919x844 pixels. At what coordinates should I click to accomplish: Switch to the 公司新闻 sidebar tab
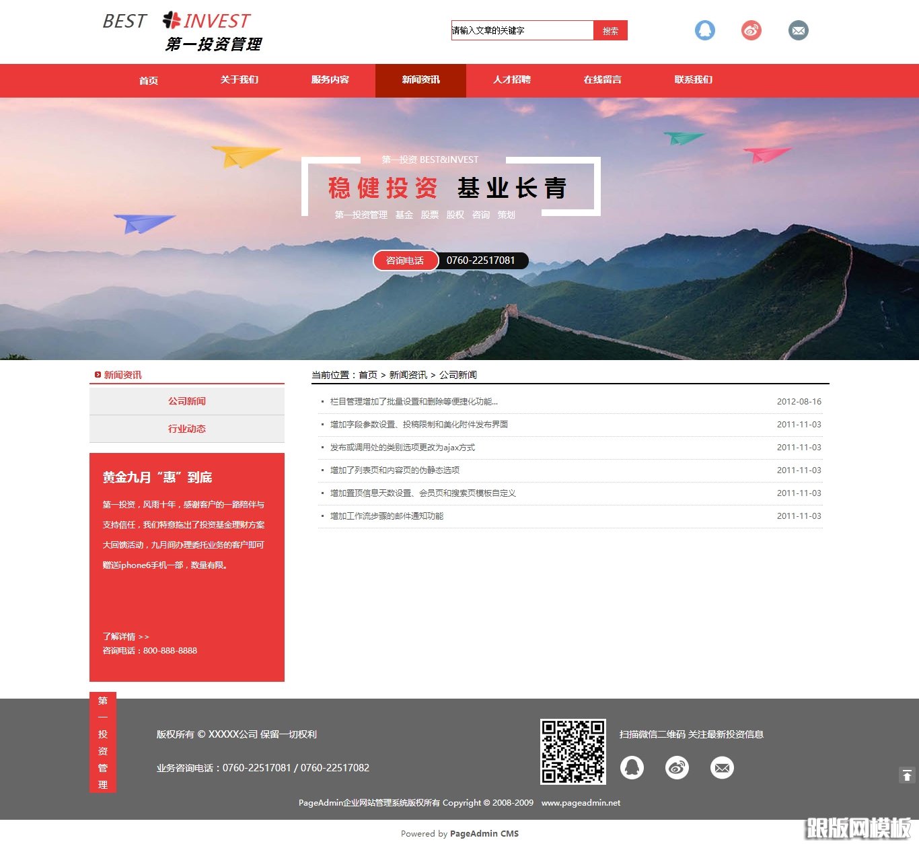tap(186, 400)
